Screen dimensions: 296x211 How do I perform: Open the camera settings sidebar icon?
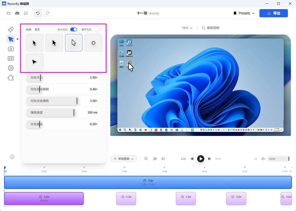pos(11,49)
